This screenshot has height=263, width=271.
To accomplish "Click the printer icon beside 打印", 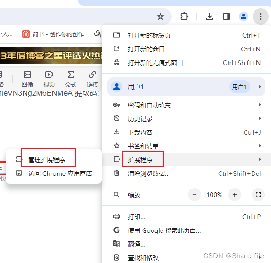I will tap(117, 216).
